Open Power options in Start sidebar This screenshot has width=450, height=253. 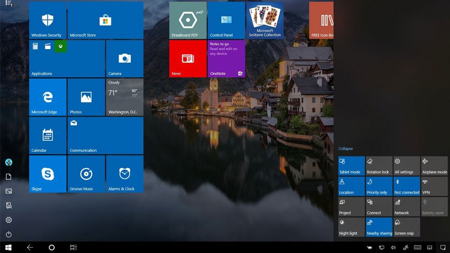click(x=9, y=235)
